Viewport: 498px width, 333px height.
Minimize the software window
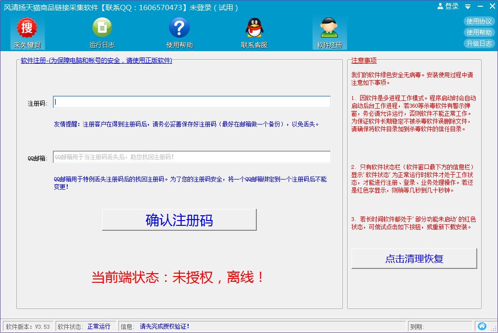[480, 7]
